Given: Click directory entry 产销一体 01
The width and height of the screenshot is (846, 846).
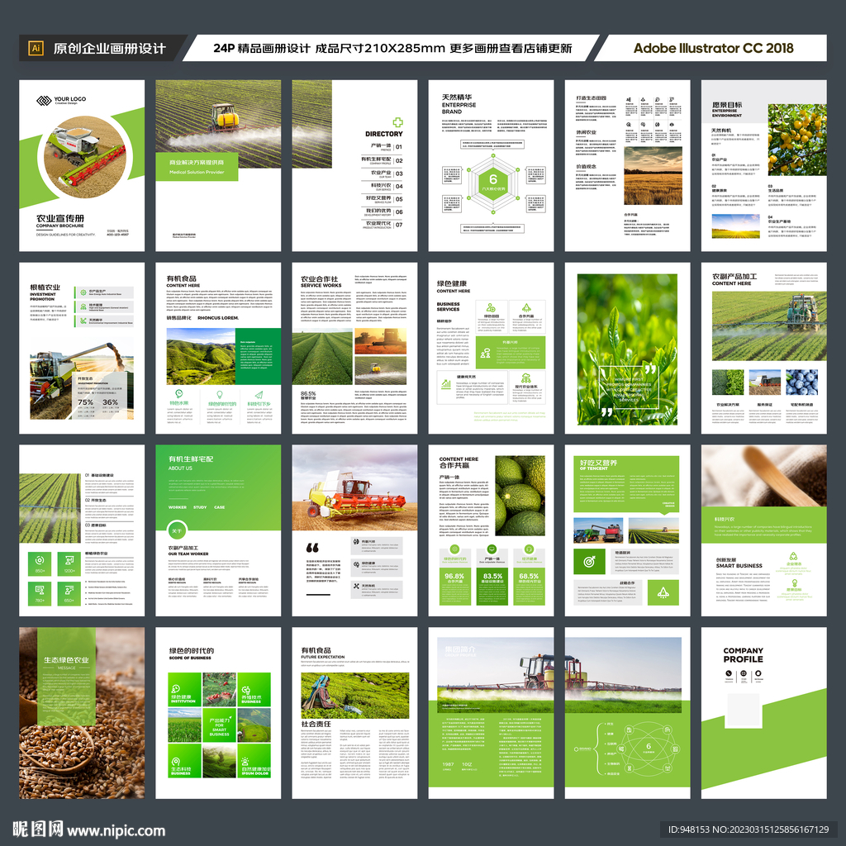Looking at the screenshot, I should (387, 147).
